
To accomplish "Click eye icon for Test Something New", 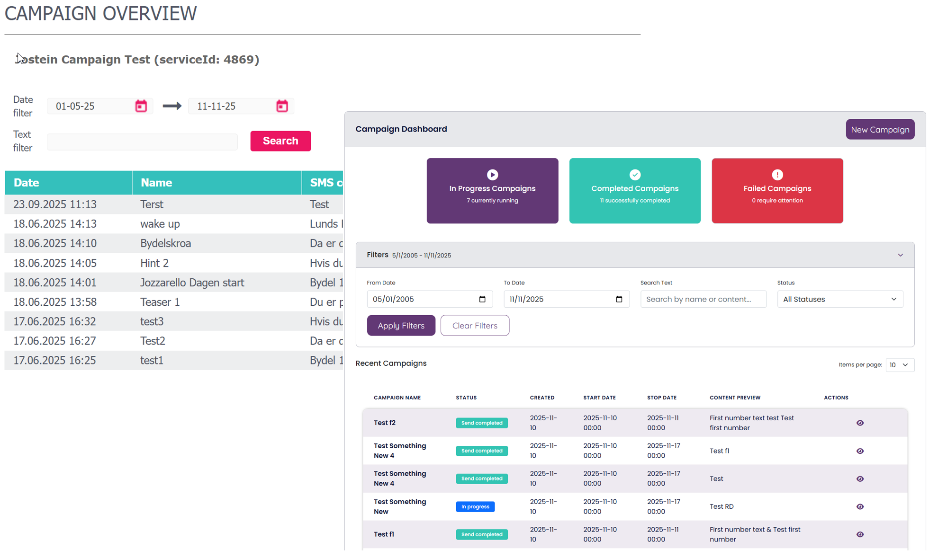I will point(860,506).
